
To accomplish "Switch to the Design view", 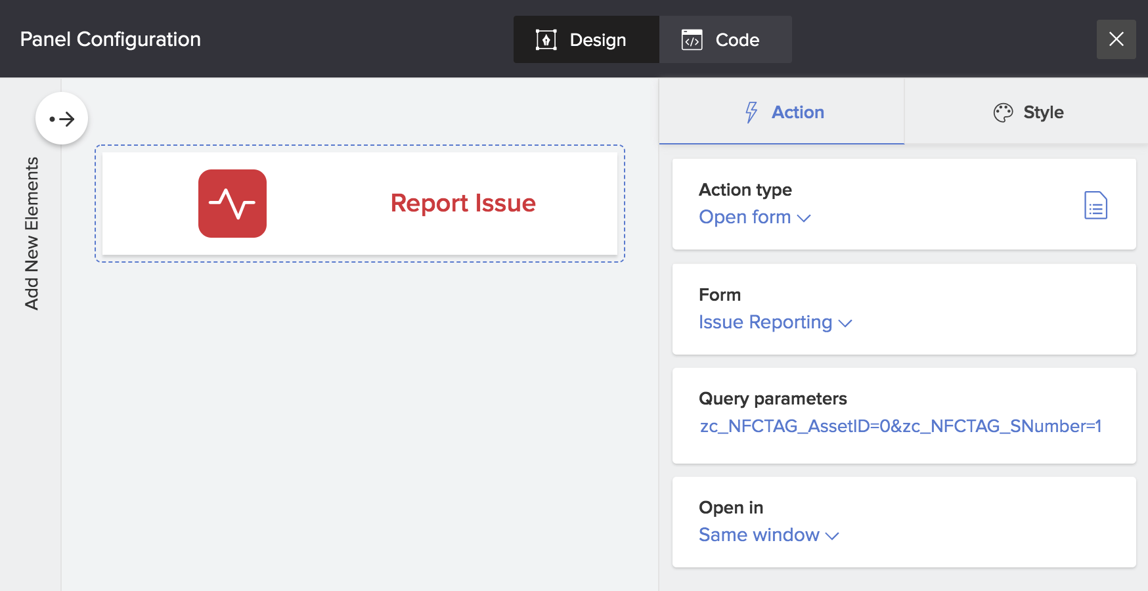I will point(597,40).
